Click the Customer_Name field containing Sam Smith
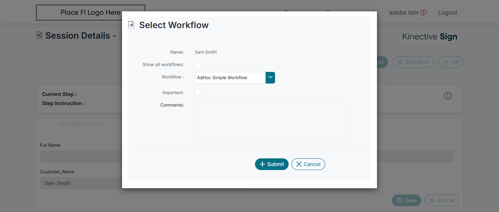The image size is (499, 212). [80, 183]
